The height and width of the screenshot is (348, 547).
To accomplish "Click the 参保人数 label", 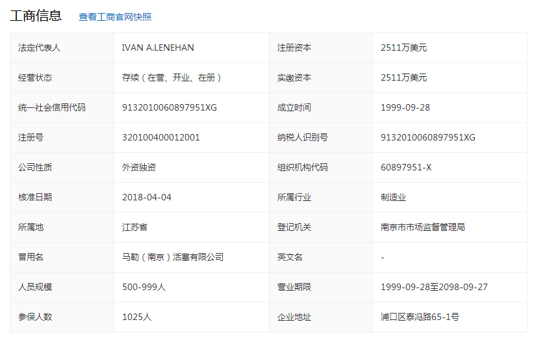I will [x=35, y=317].
